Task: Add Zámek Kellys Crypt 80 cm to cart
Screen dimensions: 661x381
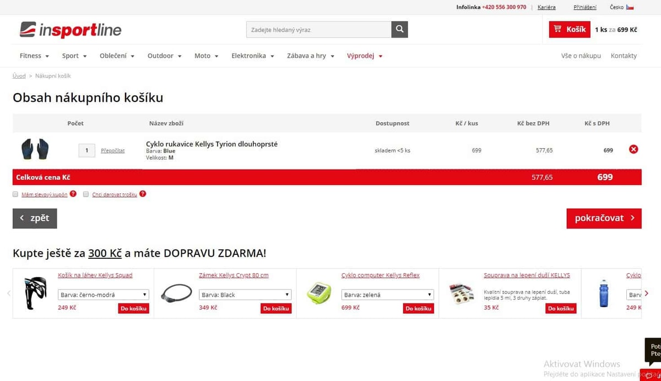Action: 276,308
